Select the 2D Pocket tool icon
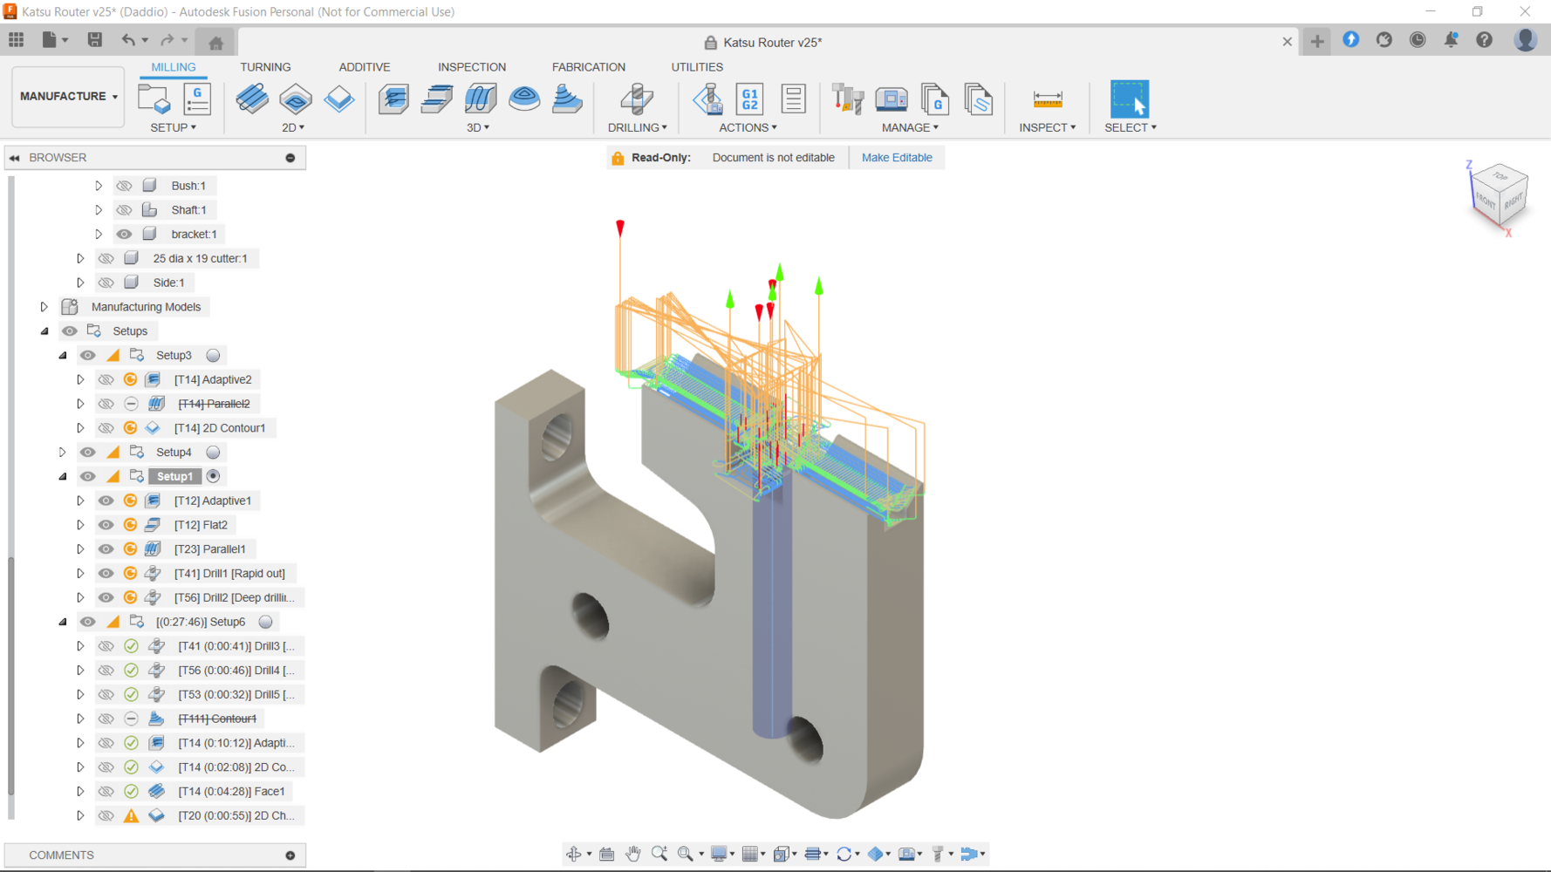This screenshot has width=1551, height=872. 296,99
